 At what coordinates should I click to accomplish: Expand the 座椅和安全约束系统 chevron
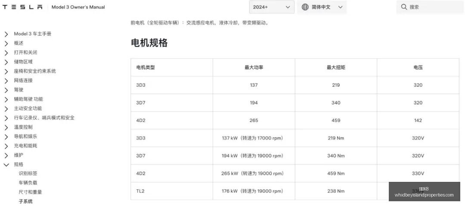pos(6,72)
